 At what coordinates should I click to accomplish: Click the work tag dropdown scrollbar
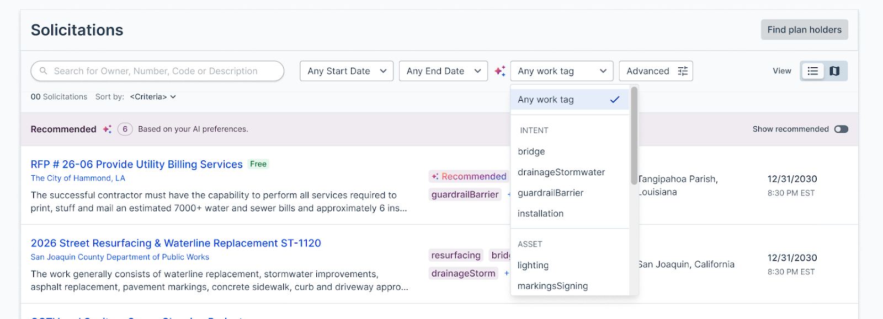634,136
